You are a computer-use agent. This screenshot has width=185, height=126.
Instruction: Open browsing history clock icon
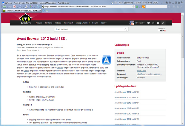pyautogui.click(x=31, y=7)
